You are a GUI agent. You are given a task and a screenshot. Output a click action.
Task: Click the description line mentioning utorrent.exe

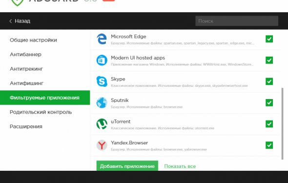(163, 128)
